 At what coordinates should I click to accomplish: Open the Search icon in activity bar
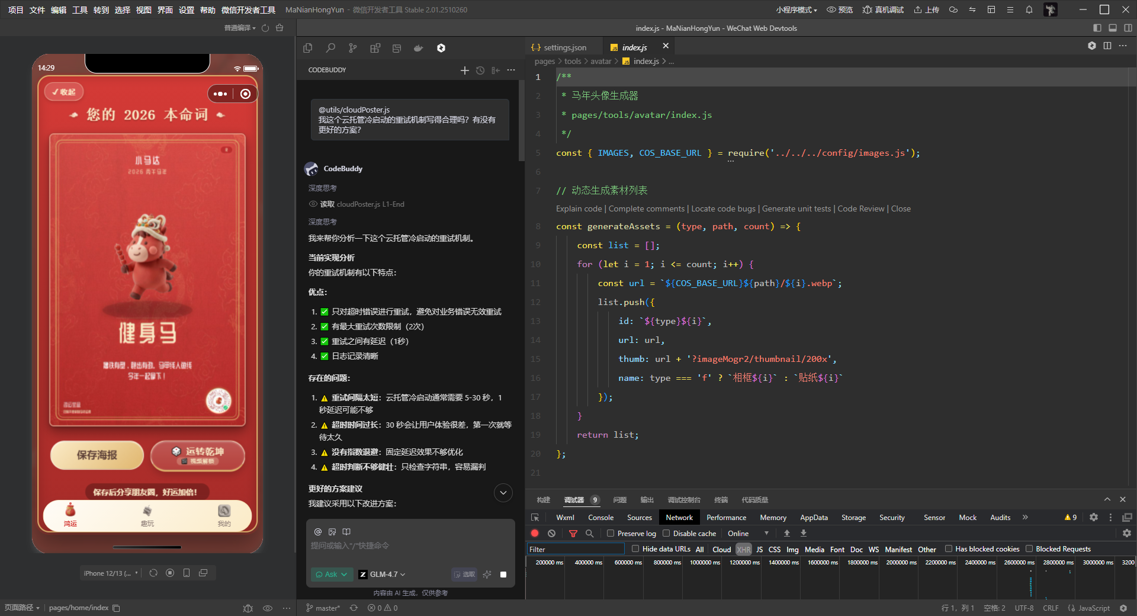tap(330, 48)
